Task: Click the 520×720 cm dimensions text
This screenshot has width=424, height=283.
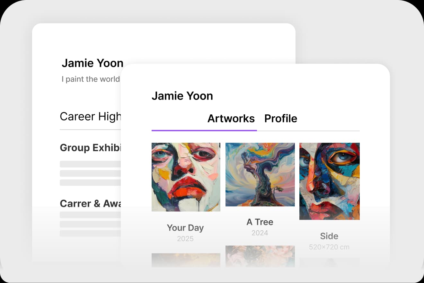Action: (x=329, y=247)
